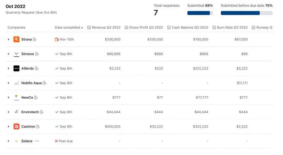The image size is (283, 155).
Task: Sort by Date completed column
Action: pyautogui.click(x=69, y=28)
